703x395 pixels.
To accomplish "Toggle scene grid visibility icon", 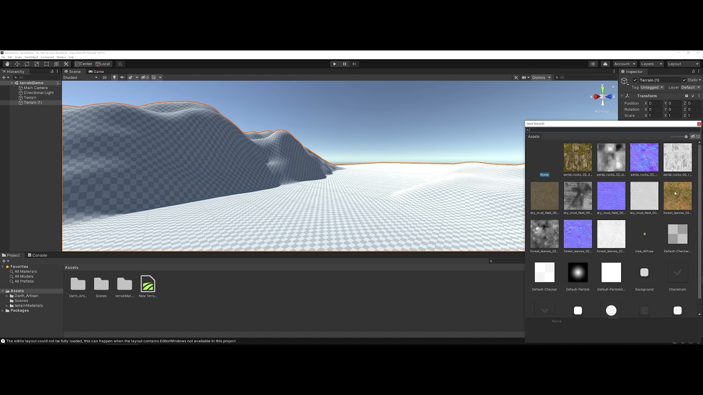I will pos(155,77).
